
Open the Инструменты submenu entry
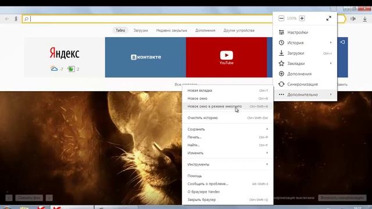coord(228,164)
